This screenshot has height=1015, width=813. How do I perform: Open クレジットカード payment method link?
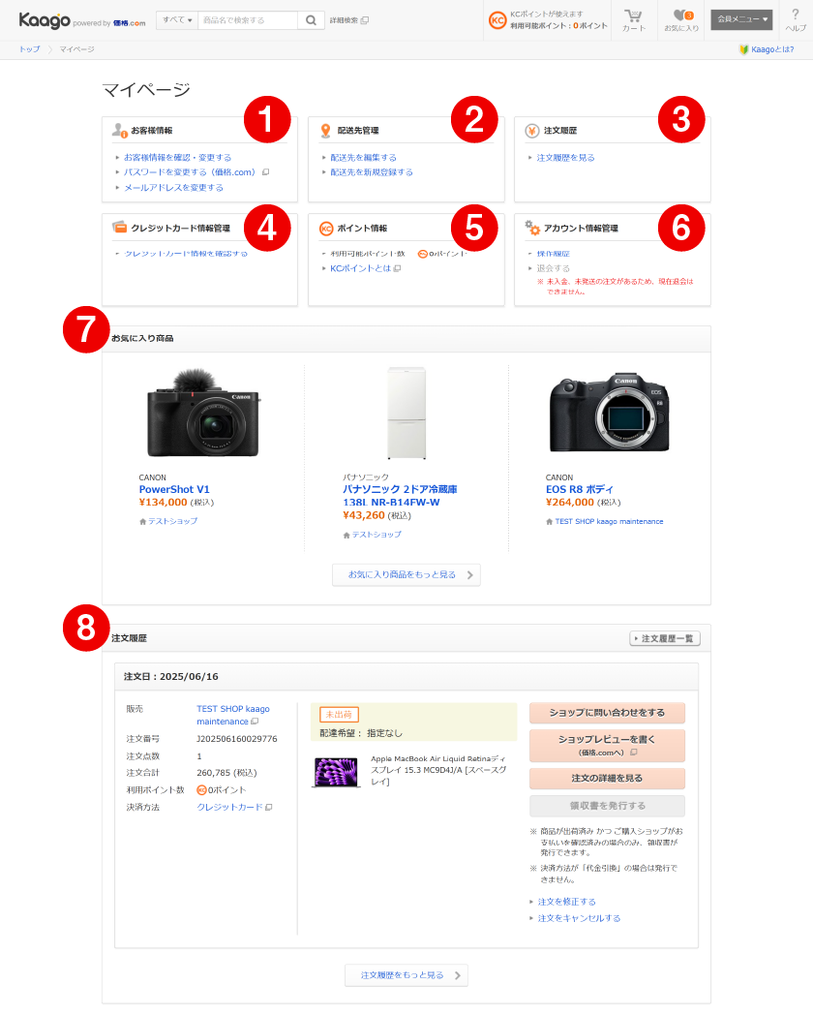click(x=229, y=807)
